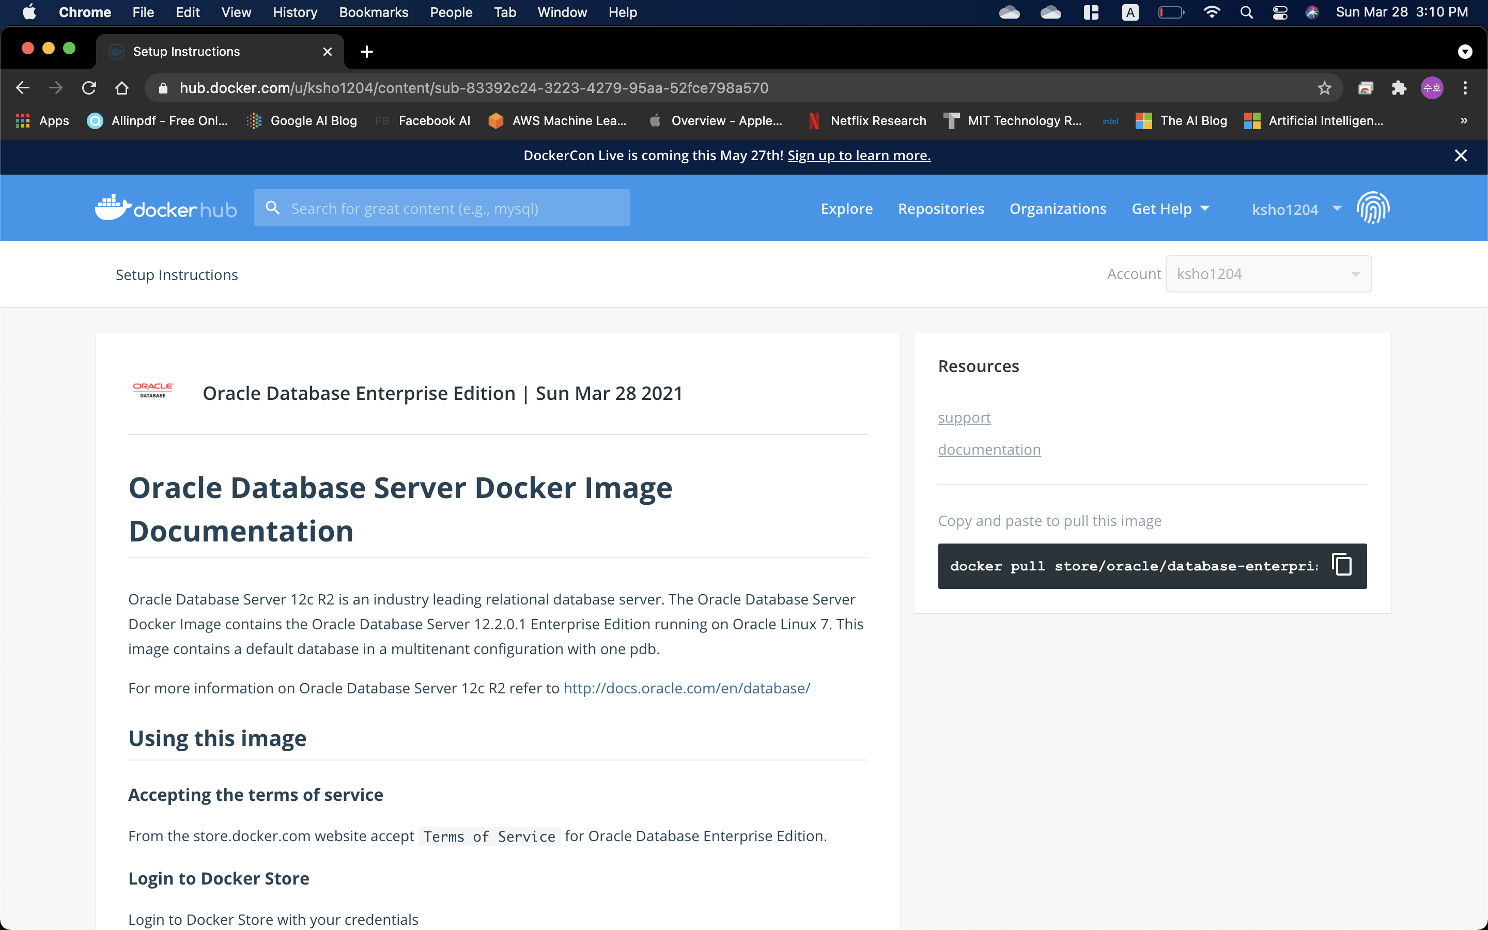The width and height of the screenshot is (1488, 930).
Task: Open the documentation resource link
Action: pyautogui.click(x=989, y=450)
